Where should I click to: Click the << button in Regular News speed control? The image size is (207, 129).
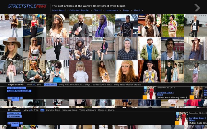9,98
